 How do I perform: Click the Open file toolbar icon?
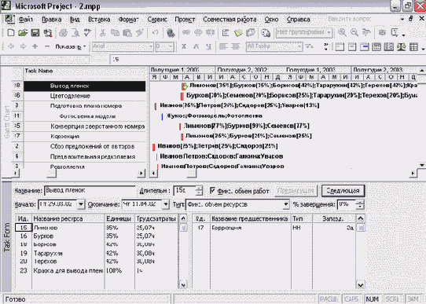(x=23, y=33)
